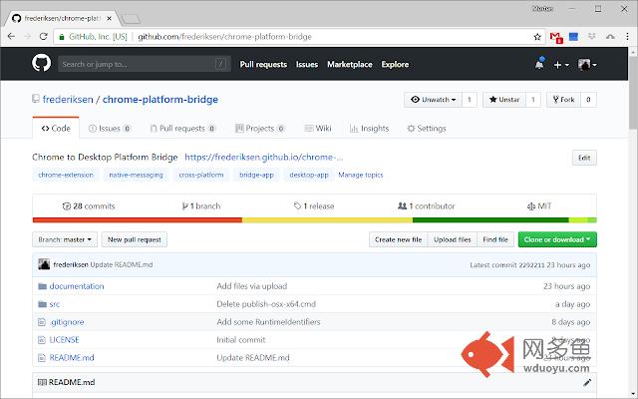Open the documentation folder

[77, 286]
